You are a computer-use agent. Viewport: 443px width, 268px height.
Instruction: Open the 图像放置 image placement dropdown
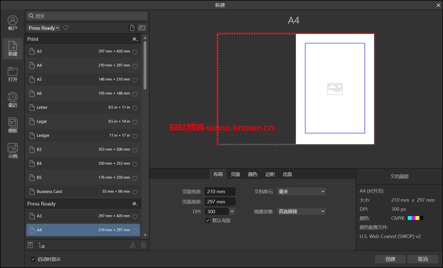[x=302, y=211]
